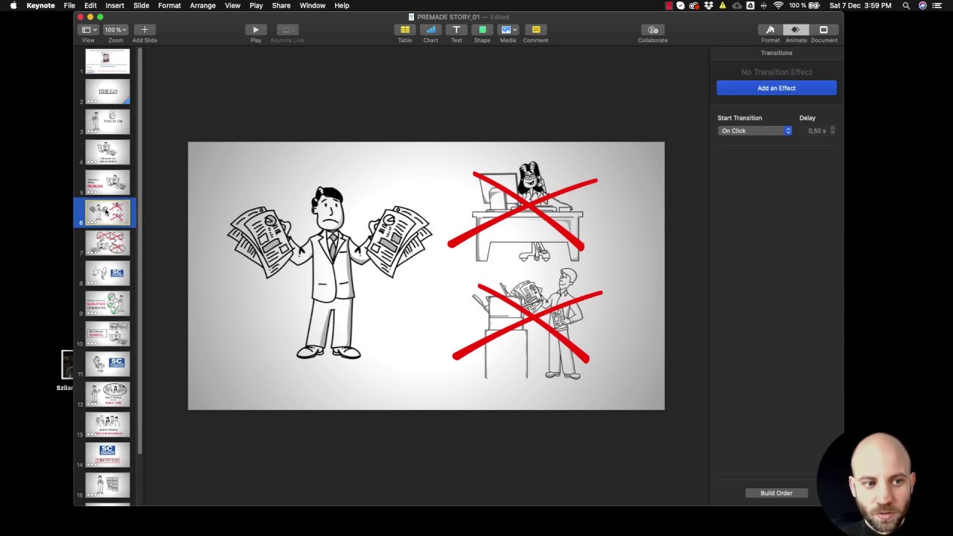The width and height of the screenshot is (953, 536).
Task: Click the Build Order button
Action: pos(777,493)
